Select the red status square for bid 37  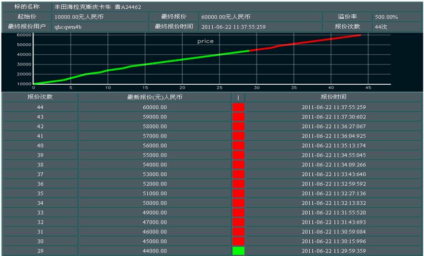[x=238, y=174]
